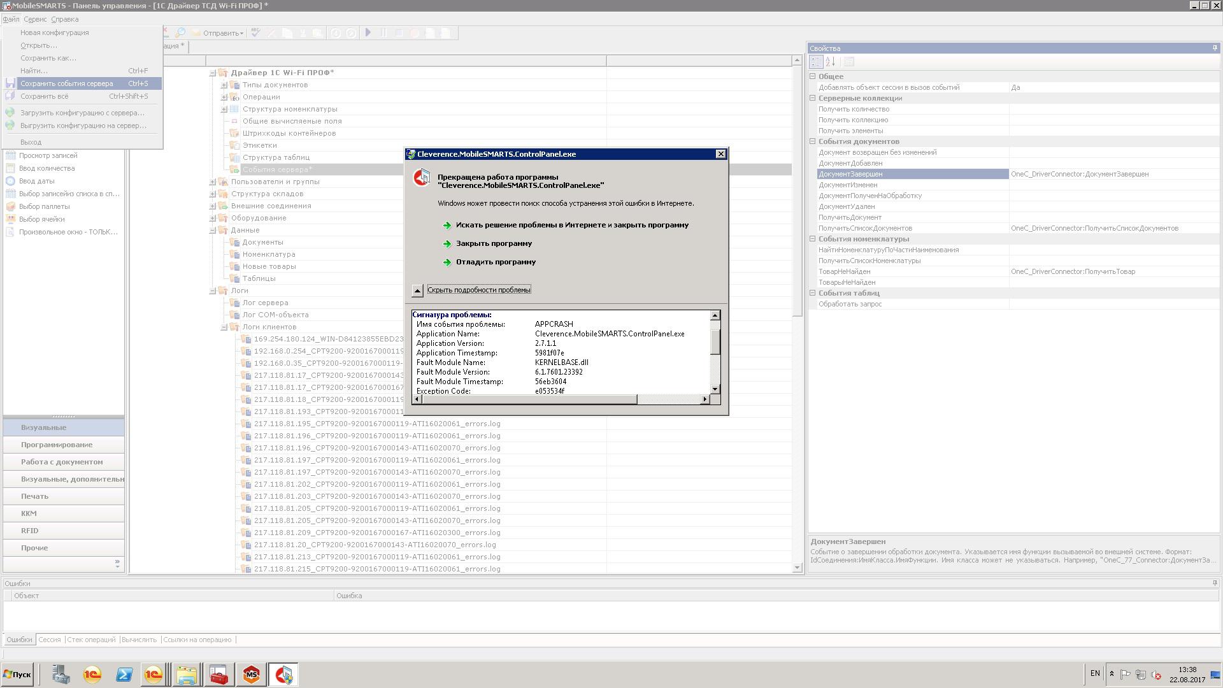This screenshot has width=1223, height=688.
Task: Expand the 'Пользователи и группы' tree node
Action: point(213,182)
